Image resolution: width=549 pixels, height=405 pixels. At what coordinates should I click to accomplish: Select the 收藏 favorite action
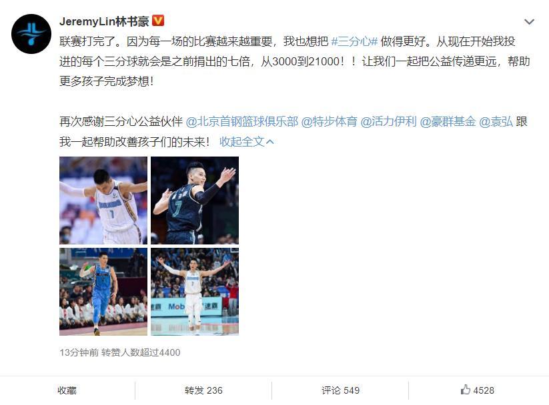[67, 390]
